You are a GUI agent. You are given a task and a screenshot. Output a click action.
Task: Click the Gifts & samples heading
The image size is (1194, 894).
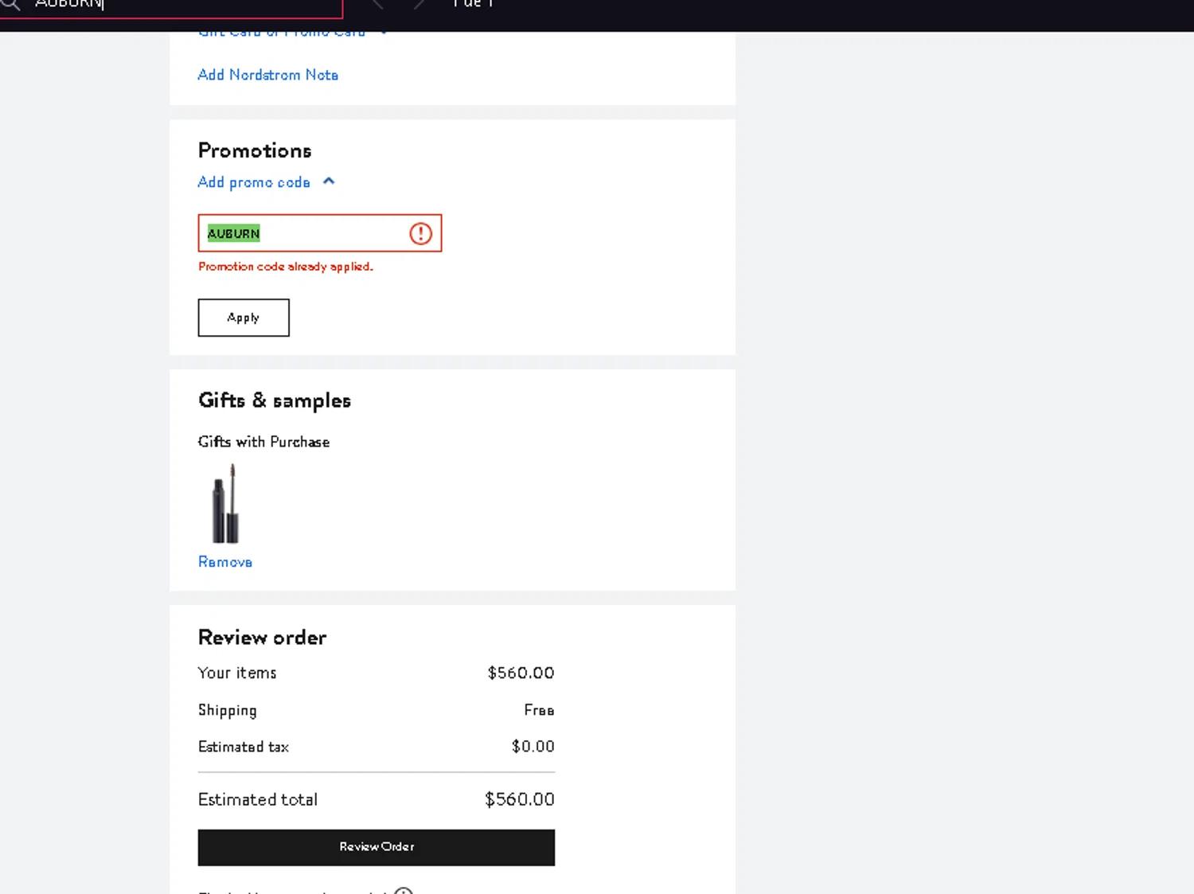(x=274, y=400)
